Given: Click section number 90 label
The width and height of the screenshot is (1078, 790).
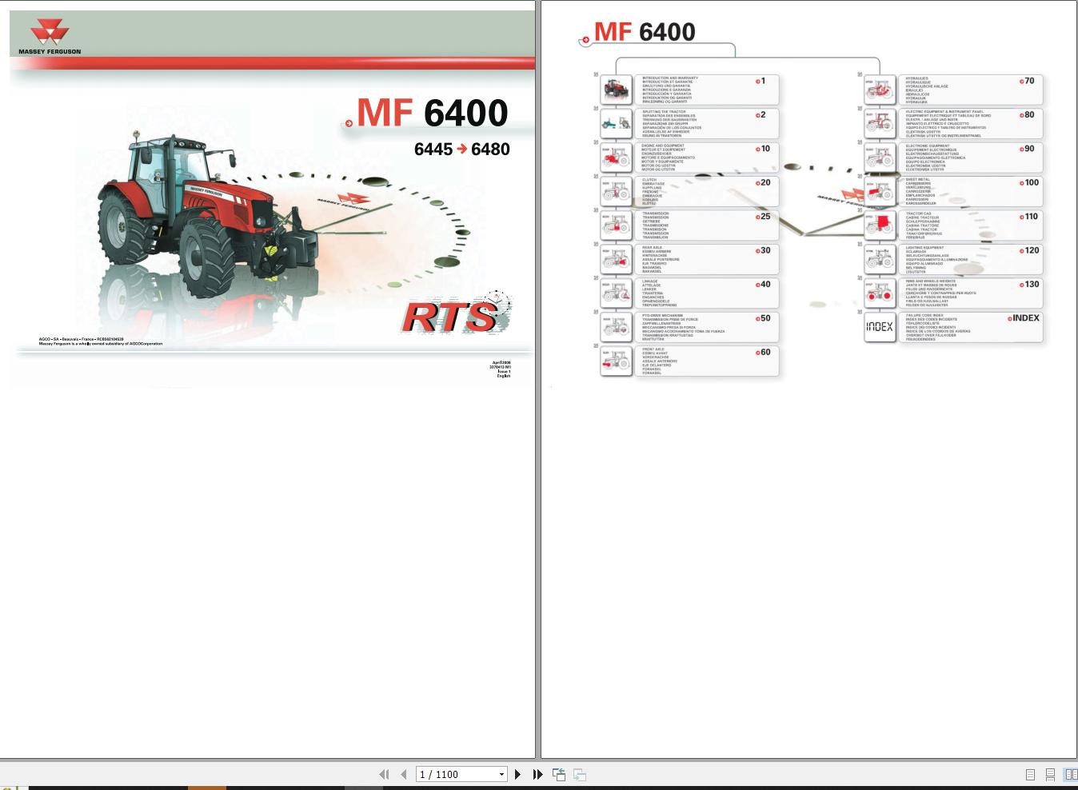Looking at the screenshot, I should [1027, 148].
